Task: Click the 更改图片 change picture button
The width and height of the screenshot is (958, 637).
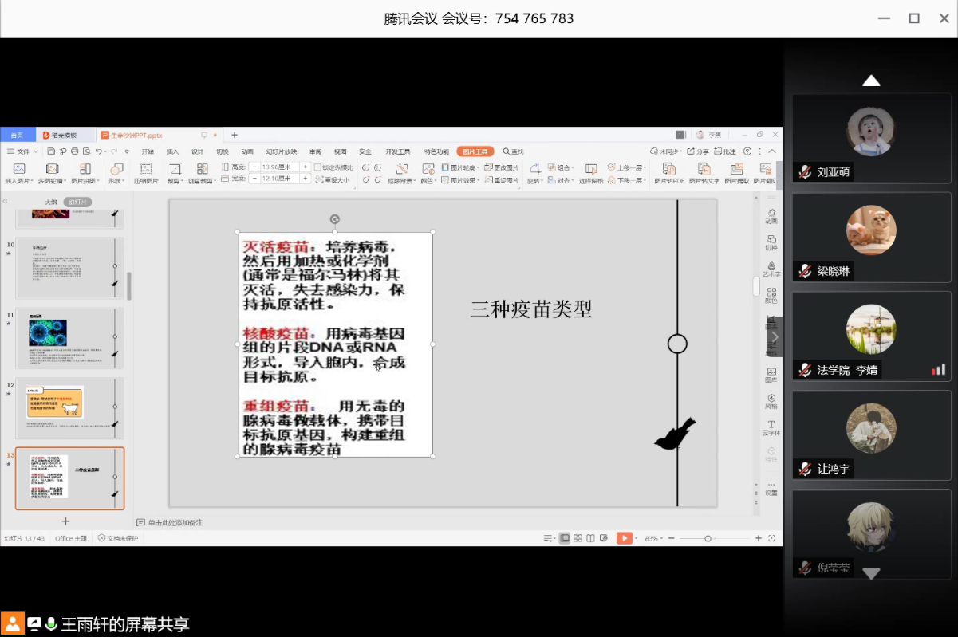Action: (502, 167)
